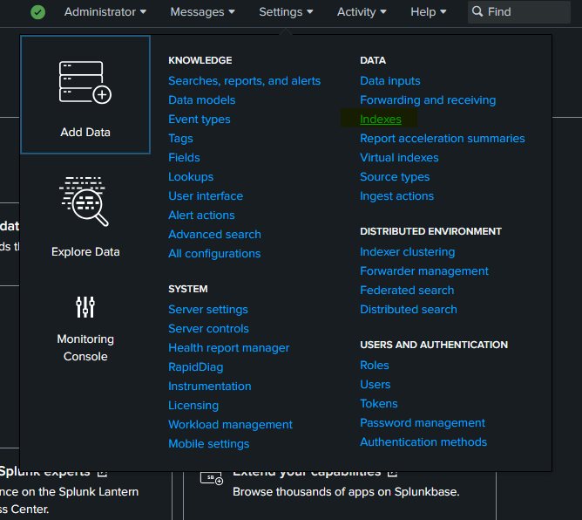This screenshot has height=520, width=582.
Task: Go to Password management
Action: coord(423,422)
